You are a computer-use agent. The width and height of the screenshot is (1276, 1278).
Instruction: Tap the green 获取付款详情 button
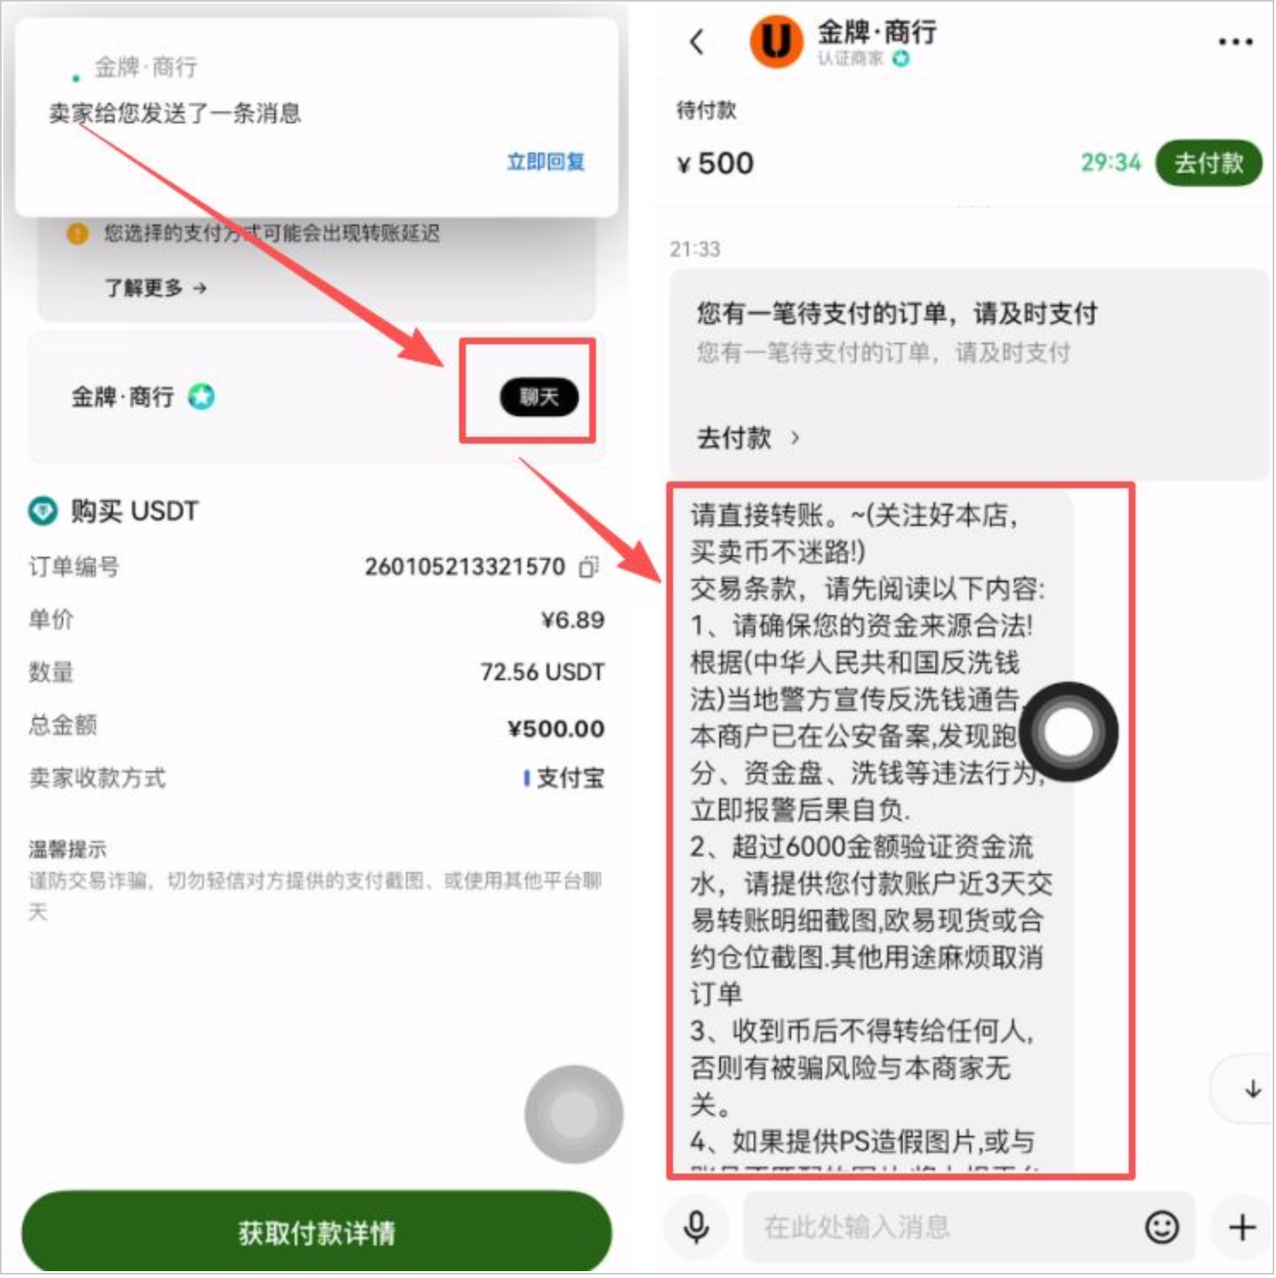tap(317, 1232)
